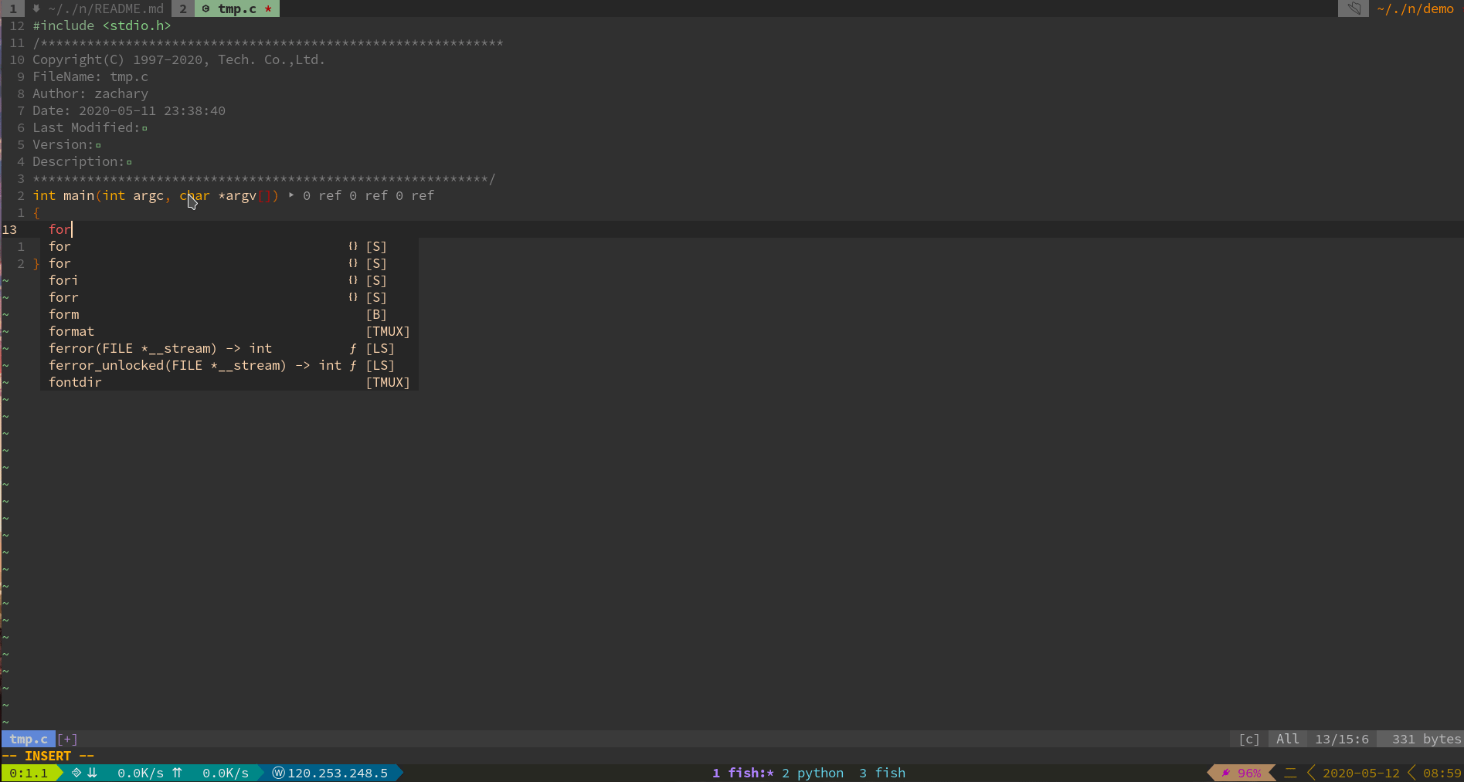Click the WAN circled-W icon
This screenshot has width=1464, height=782.
point(279,773)
